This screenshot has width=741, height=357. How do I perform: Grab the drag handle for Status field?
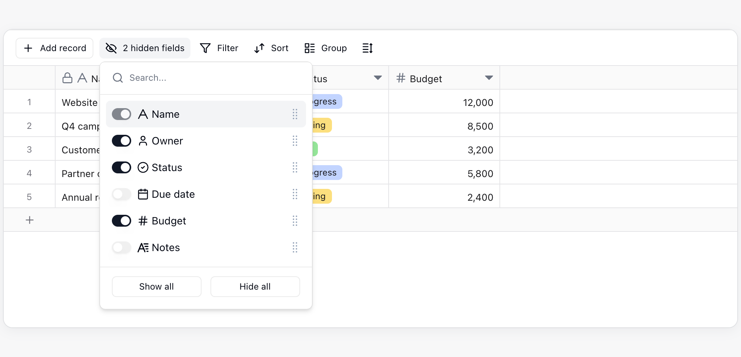(x=295, y=167)
